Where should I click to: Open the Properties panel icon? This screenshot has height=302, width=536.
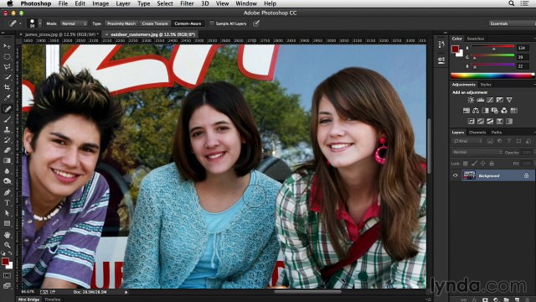point(441,60)
